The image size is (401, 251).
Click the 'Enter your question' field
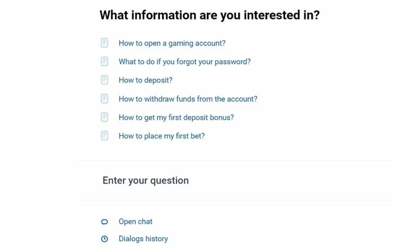[145, 181]
